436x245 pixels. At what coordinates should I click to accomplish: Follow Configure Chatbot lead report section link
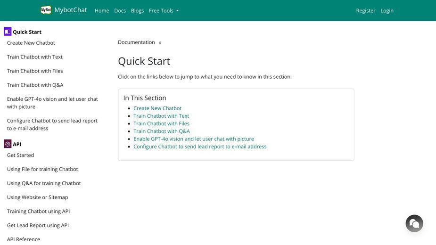coord(200,147)
